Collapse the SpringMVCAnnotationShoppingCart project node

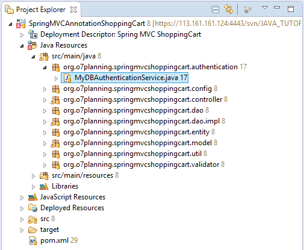point(10,24)
